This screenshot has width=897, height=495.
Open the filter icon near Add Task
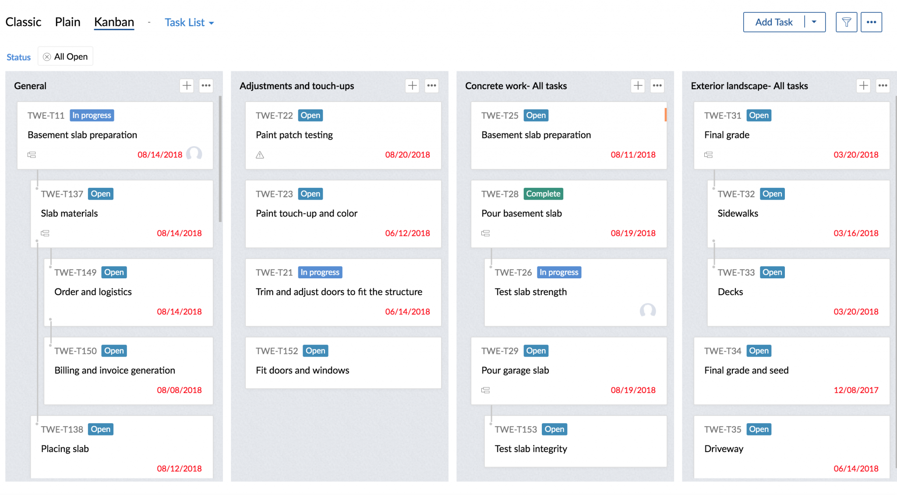coord(846,21)
